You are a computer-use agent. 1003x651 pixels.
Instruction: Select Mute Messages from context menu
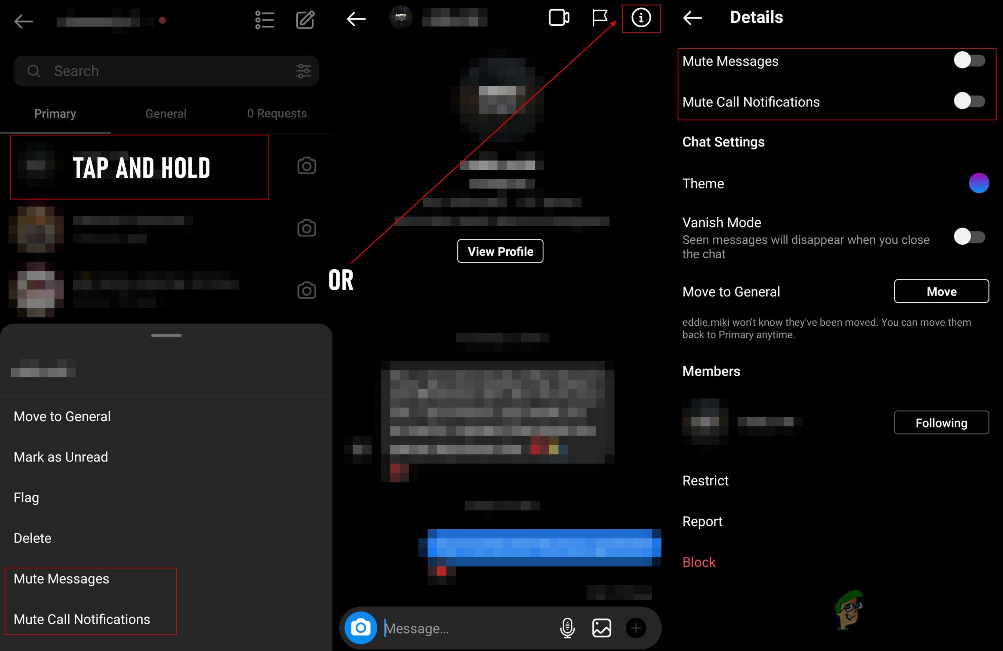61,578
